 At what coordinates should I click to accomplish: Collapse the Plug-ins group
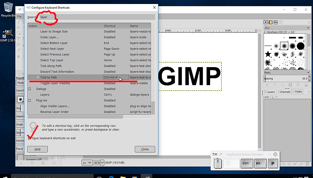30,100
